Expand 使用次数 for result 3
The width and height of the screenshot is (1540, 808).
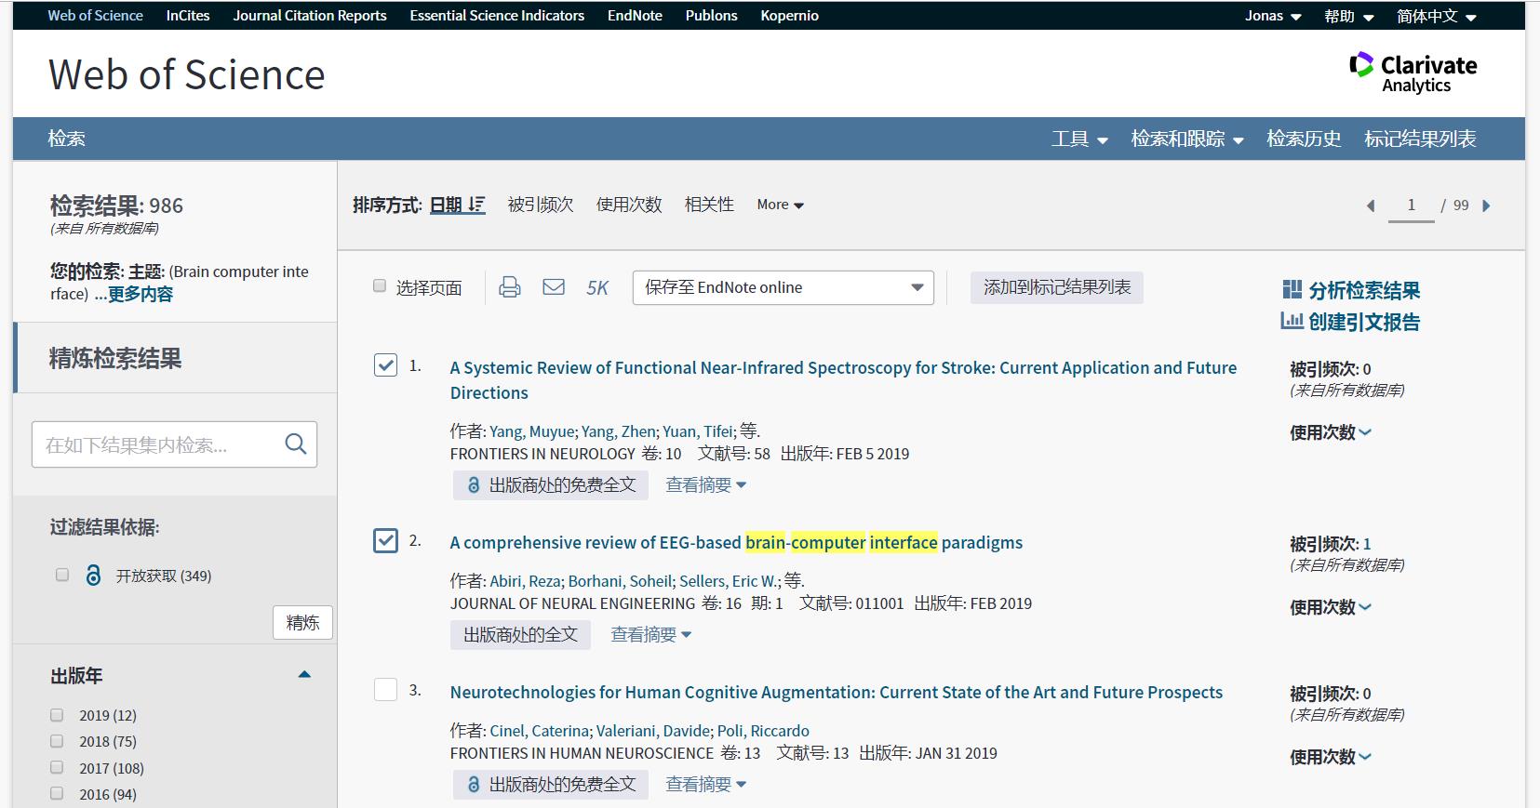(1331, 757)
